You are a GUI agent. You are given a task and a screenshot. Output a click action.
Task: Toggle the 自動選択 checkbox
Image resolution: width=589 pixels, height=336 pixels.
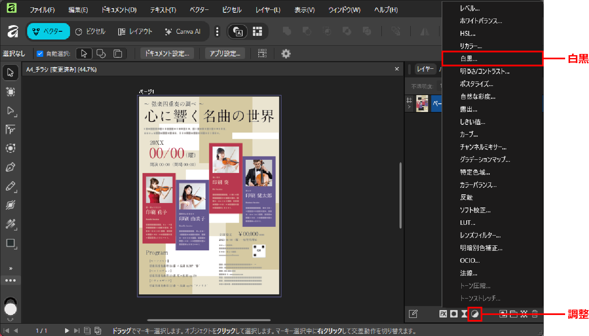point(40,54)
